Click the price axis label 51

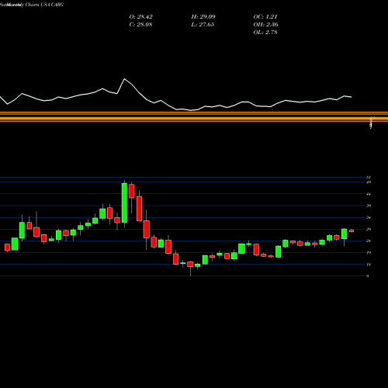click(369, 178)
